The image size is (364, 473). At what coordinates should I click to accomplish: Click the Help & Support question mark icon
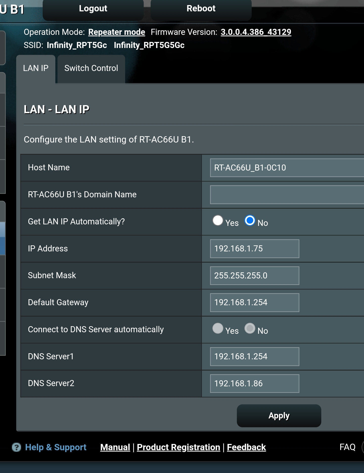[16, 447]
